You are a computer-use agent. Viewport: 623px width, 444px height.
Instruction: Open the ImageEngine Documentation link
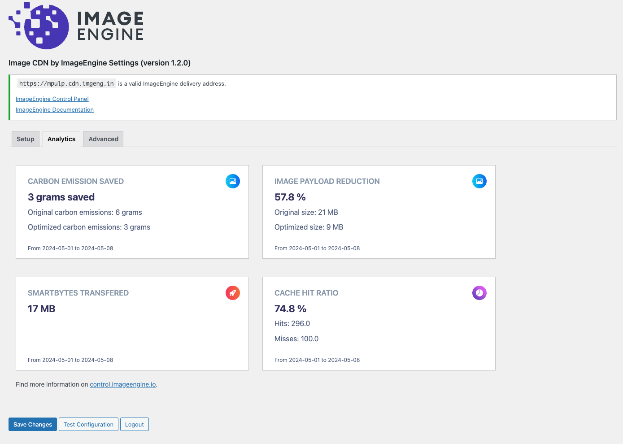click(x=55, y=110)
